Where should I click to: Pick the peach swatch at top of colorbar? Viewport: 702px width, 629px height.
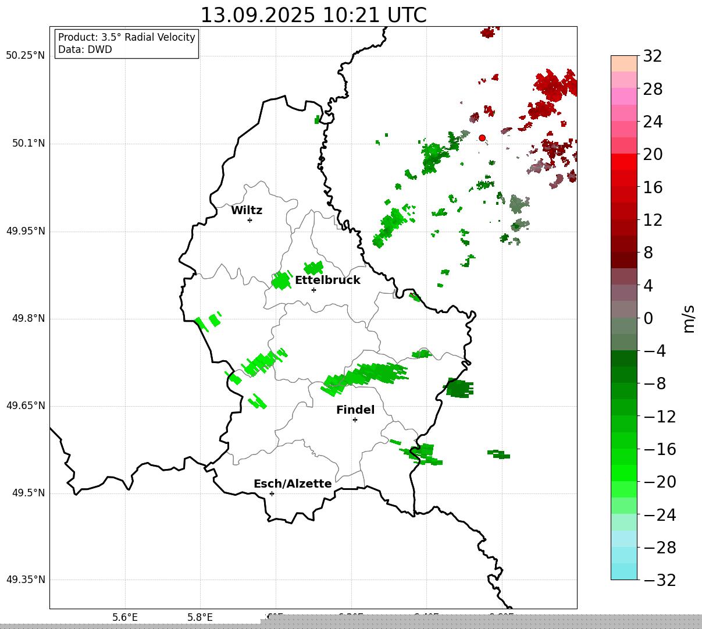click(x=624, y=63)
